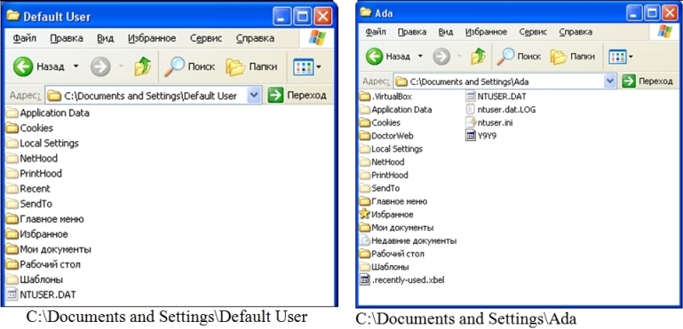Select ntuser.dat.LOG file in Ada window
Screen dimensions: 683x329
click(501, 110)
